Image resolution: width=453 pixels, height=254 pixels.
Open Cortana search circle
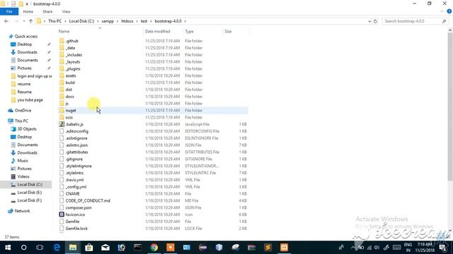[x=23, y=248]
